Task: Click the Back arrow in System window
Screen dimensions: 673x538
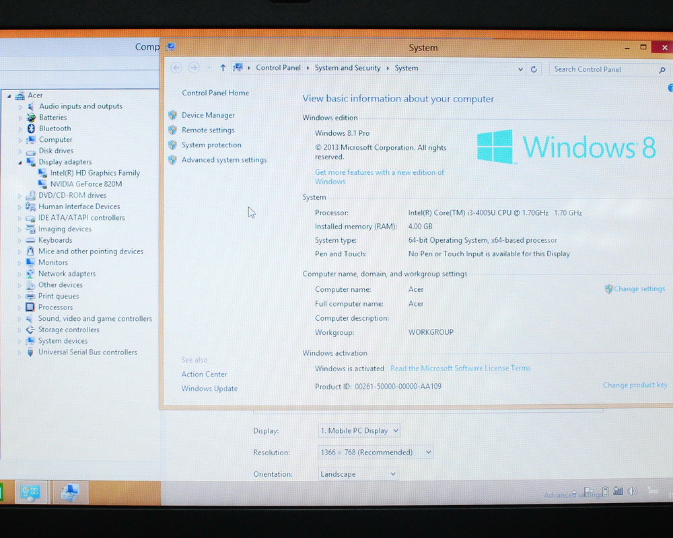Action: [176, 68]
